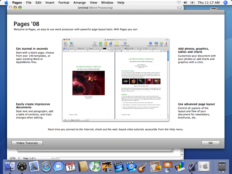Click the Astronomie sample document image
The image size is (232, 174).
[116, 80]
